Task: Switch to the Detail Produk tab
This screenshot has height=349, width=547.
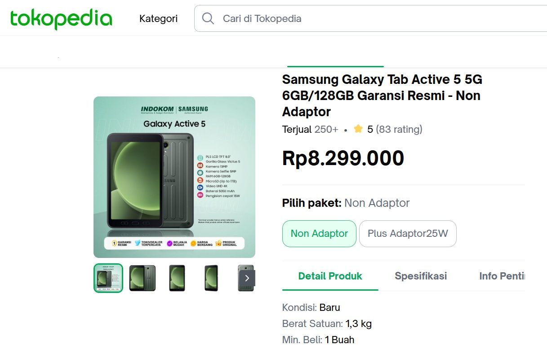Action: coord(330,276)
